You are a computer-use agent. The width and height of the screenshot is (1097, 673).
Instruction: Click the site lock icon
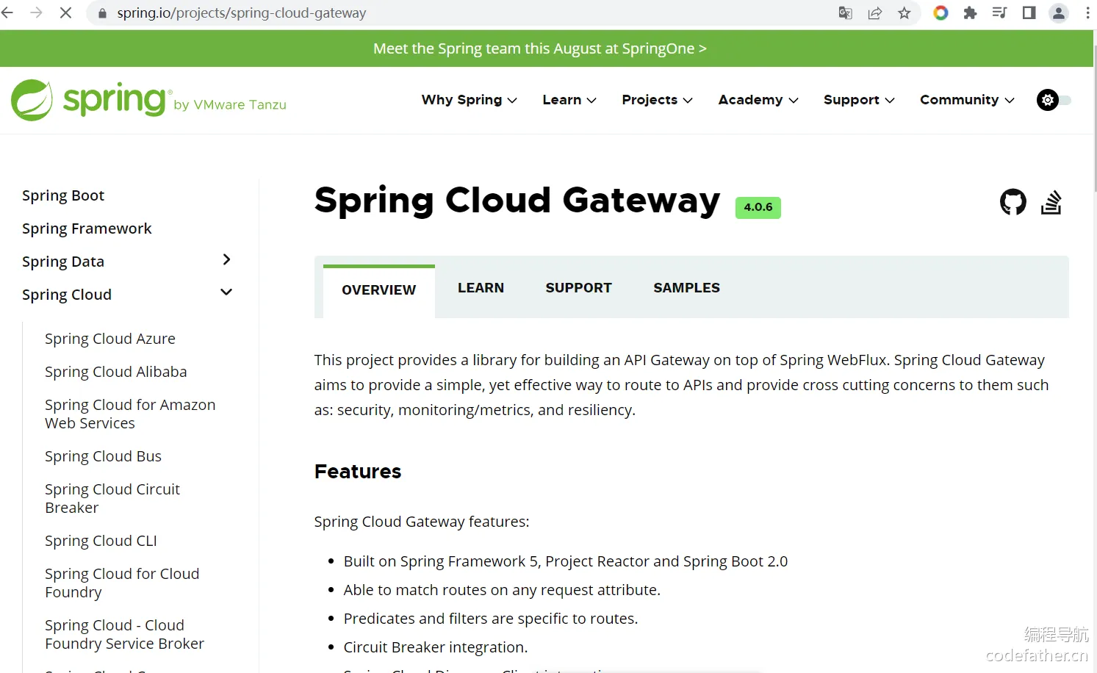tap(102, 13)
